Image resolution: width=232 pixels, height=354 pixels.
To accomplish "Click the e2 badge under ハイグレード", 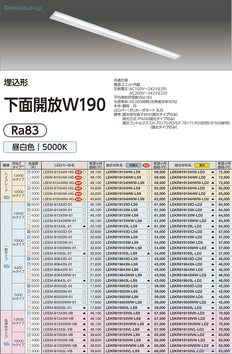I will pyautogui.click(x=6, y=197).
